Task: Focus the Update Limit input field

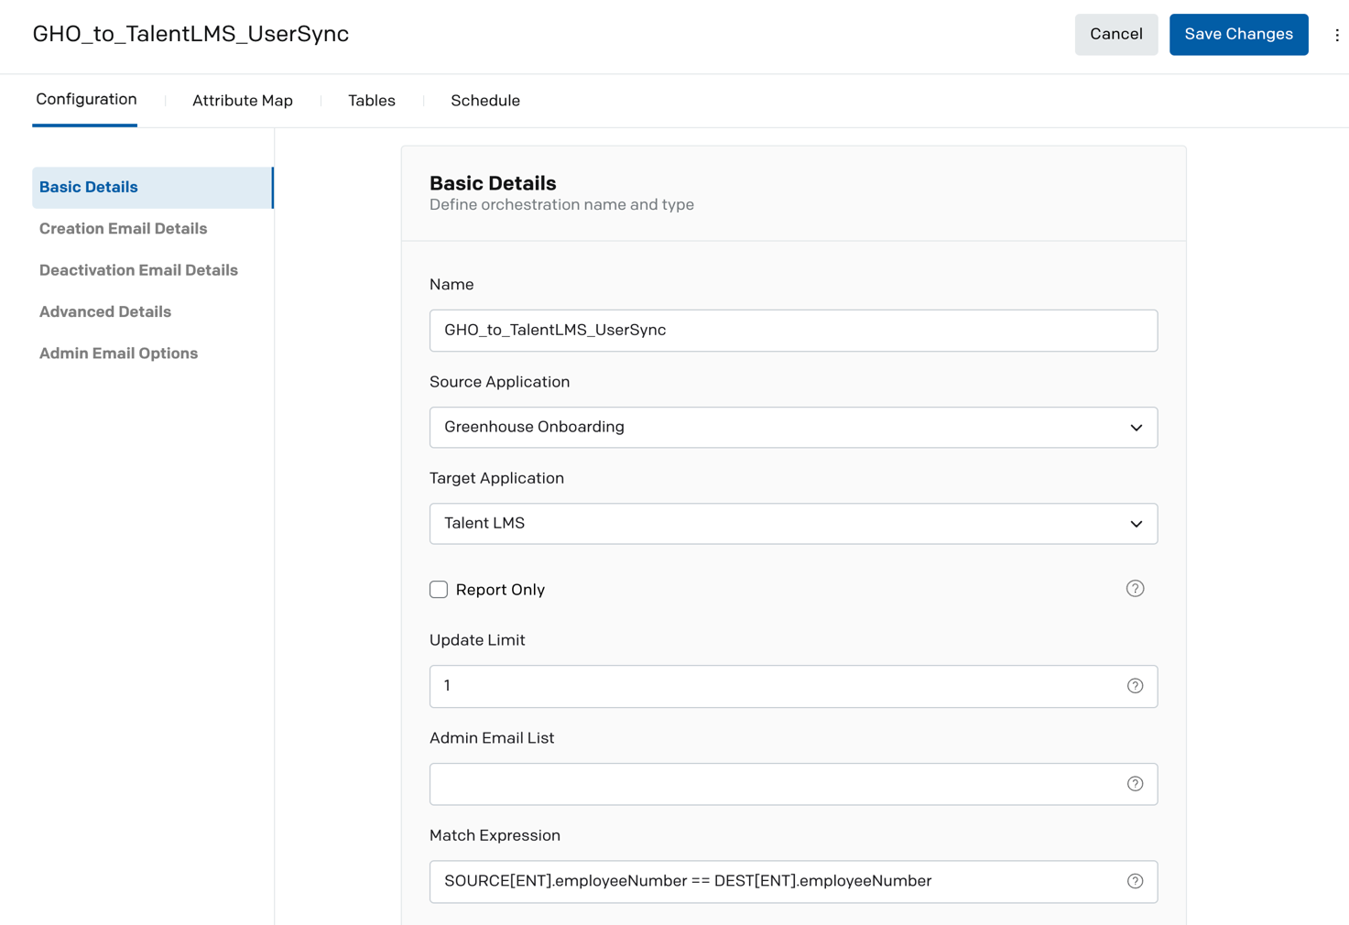Action: 793,686
